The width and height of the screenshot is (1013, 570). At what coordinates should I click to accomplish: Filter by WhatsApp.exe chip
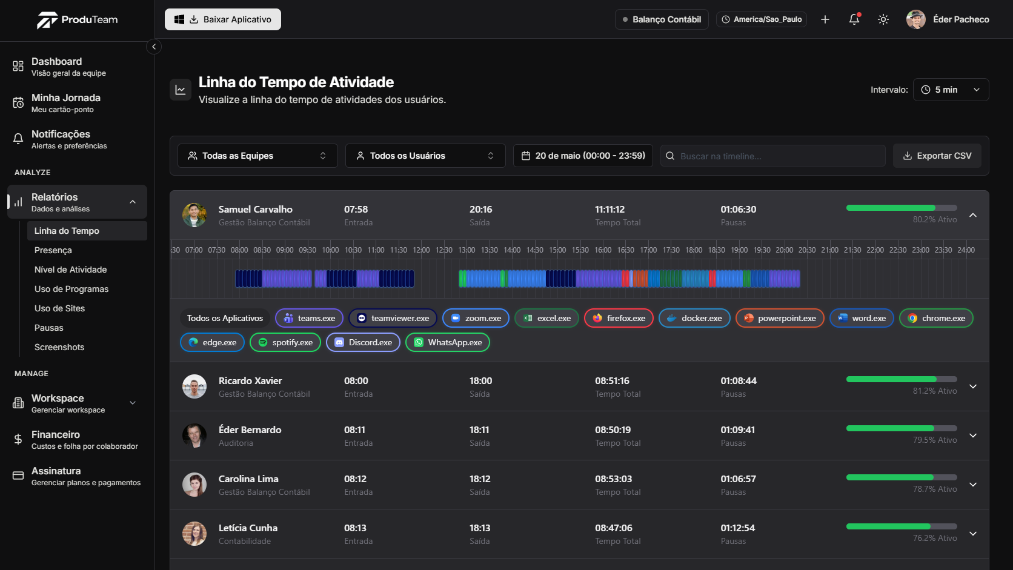(x=448, y=342)
